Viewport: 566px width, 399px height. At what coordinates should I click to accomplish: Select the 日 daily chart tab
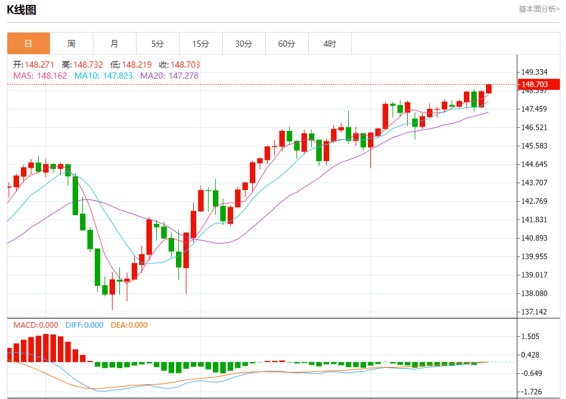coord(28,44)
